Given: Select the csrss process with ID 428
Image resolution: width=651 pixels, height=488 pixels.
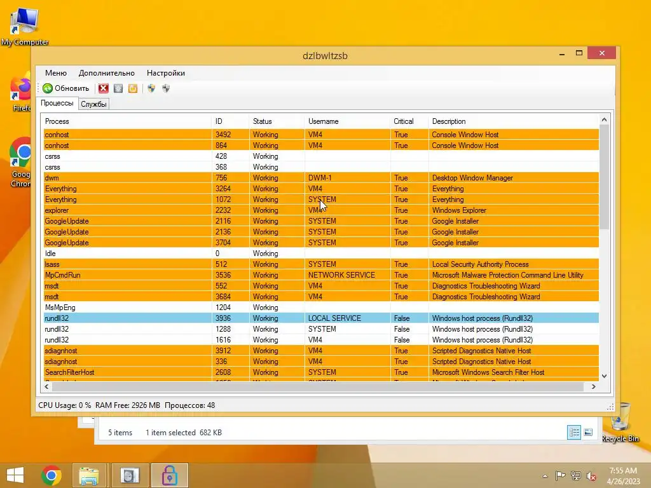Looking at the screenshot, I should pyautogui.click(x=321, y=156).
